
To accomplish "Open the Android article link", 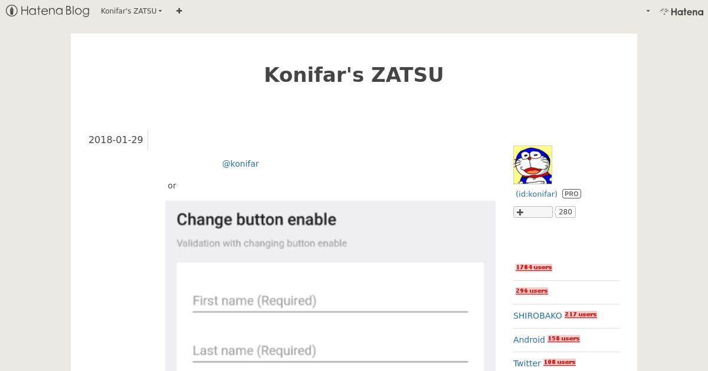I will (x=529, y=340).
